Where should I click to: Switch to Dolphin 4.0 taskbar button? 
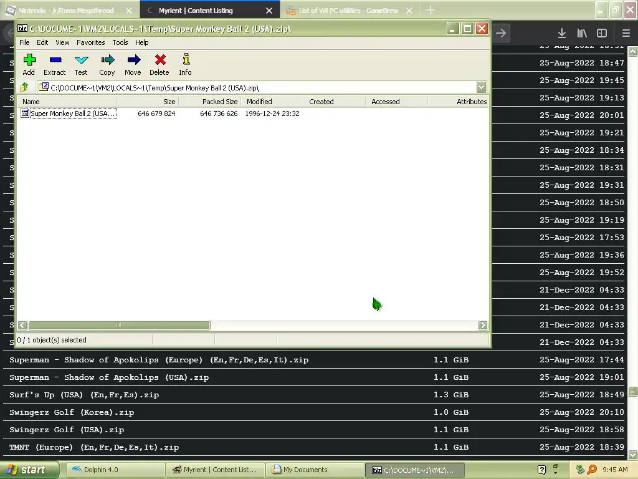115,470
